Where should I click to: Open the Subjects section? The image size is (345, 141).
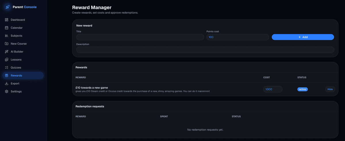[23, 36]
